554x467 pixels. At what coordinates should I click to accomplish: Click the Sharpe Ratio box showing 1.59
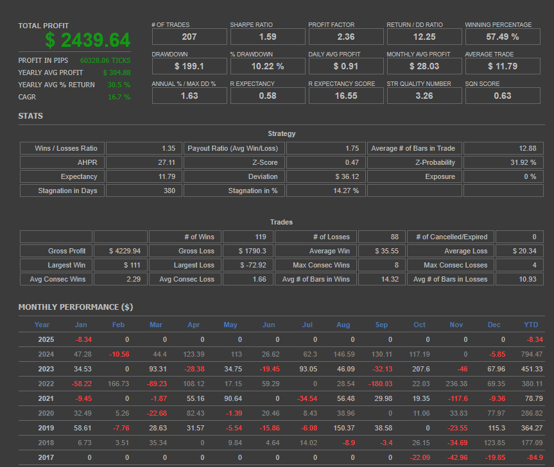click(x=268, y=37)
